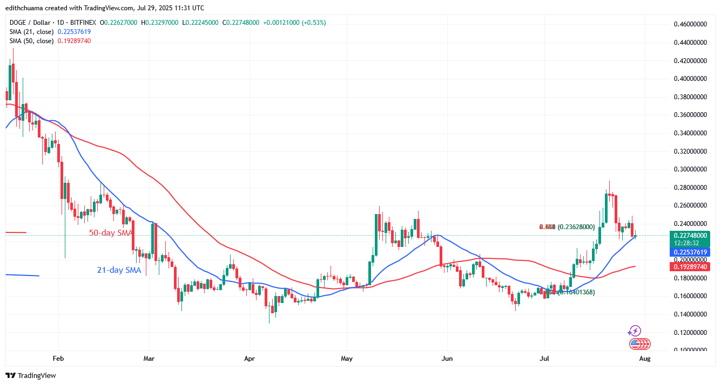This screenshot has width=721, height=385.
Task: Click the blue 21 SMA price tag on axis
Action: click(x=691, y=252)
